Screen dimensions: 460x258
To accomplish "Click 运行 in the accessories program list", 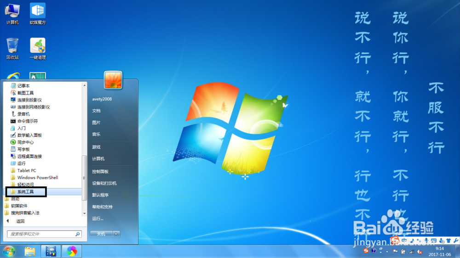I will click(18, 163).
